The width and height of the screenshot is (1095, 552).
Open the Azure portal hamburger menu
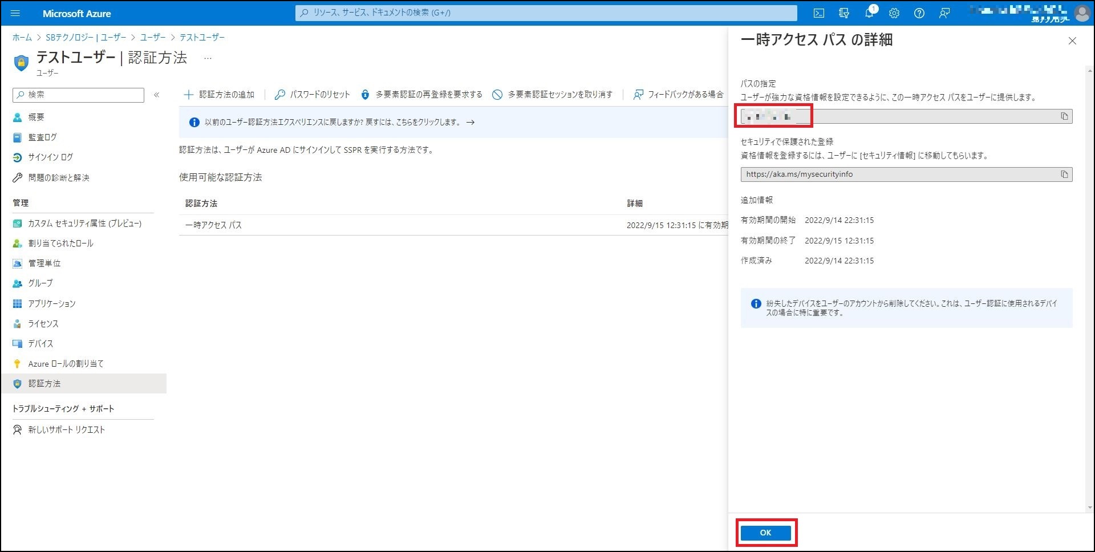pyautogui.click(x=15, y=13)
